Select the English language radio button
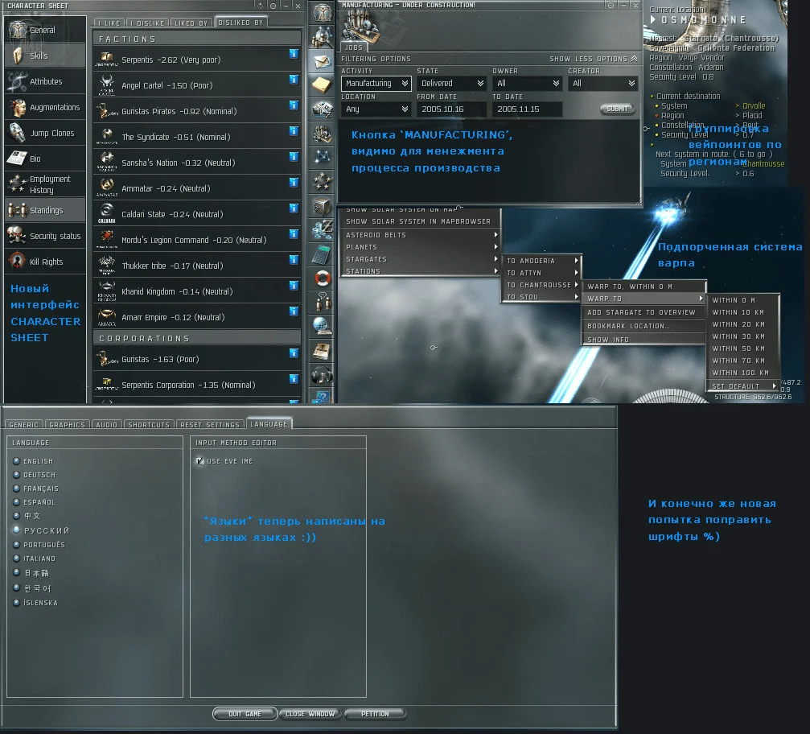This screenshot has height=734, width=810. (17, 460)
